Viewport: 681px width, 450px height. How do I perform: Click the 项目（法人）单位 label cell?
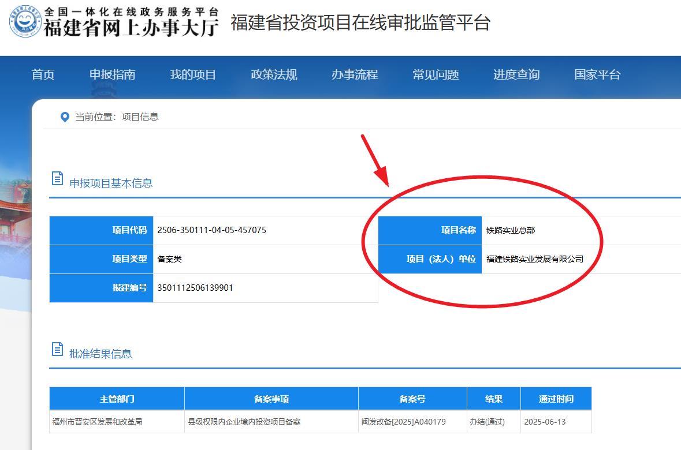430,259
